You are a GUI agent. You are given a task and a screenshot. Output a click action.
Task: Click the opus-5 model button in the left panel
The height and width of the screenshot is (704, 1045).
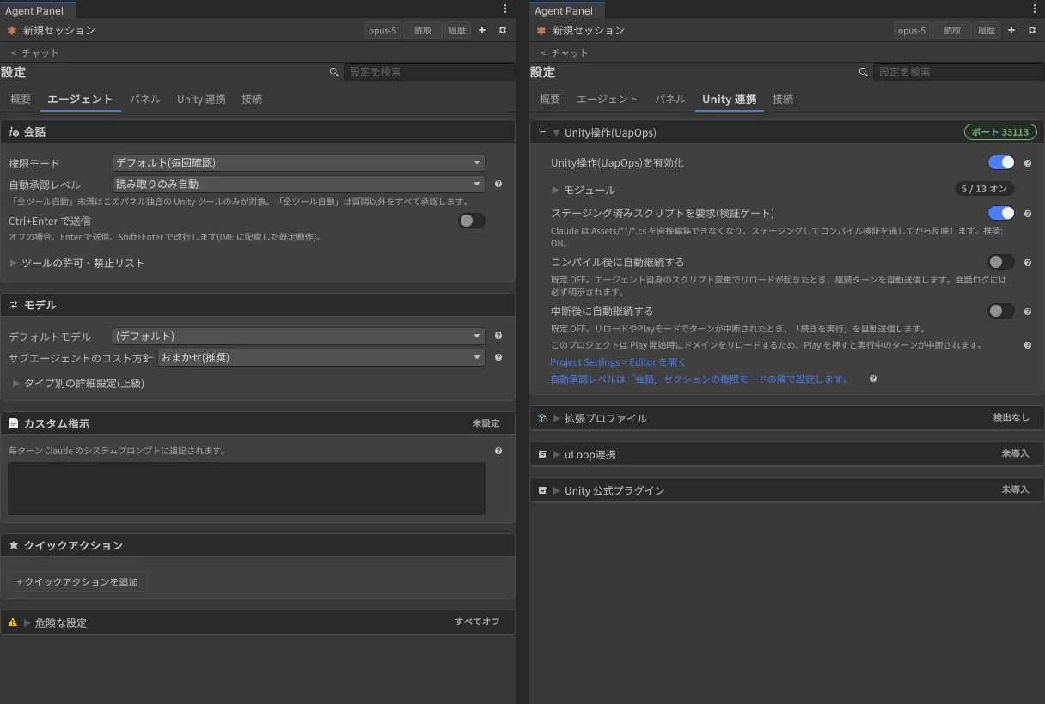(382, 30)
